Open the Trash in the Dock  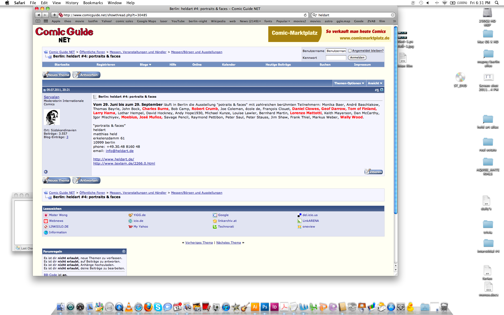click(x=444, y=307)
